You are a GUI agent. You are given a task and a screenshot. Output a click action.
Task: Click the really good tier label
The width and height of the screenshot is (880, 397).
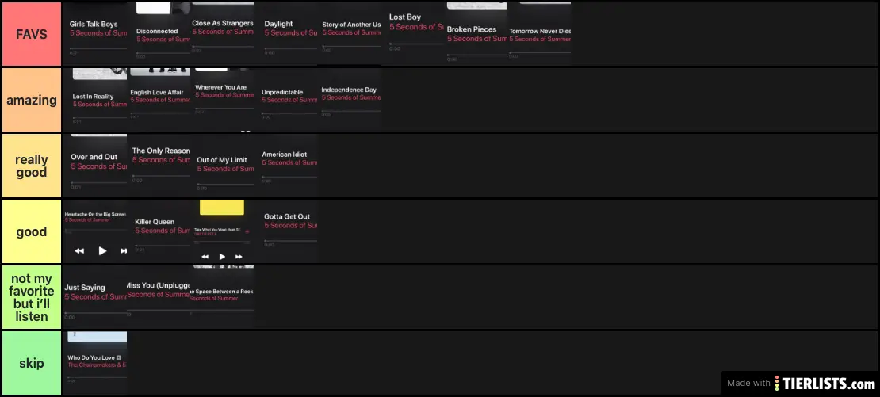[32, 166]
